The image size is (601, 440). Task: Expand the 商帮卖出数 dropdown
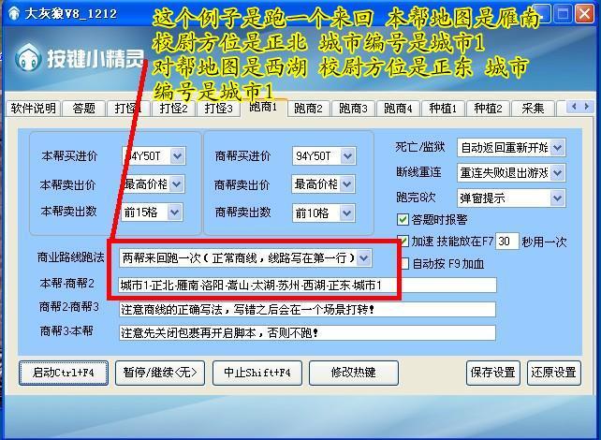pyautogui.click(x=347, y=213)
